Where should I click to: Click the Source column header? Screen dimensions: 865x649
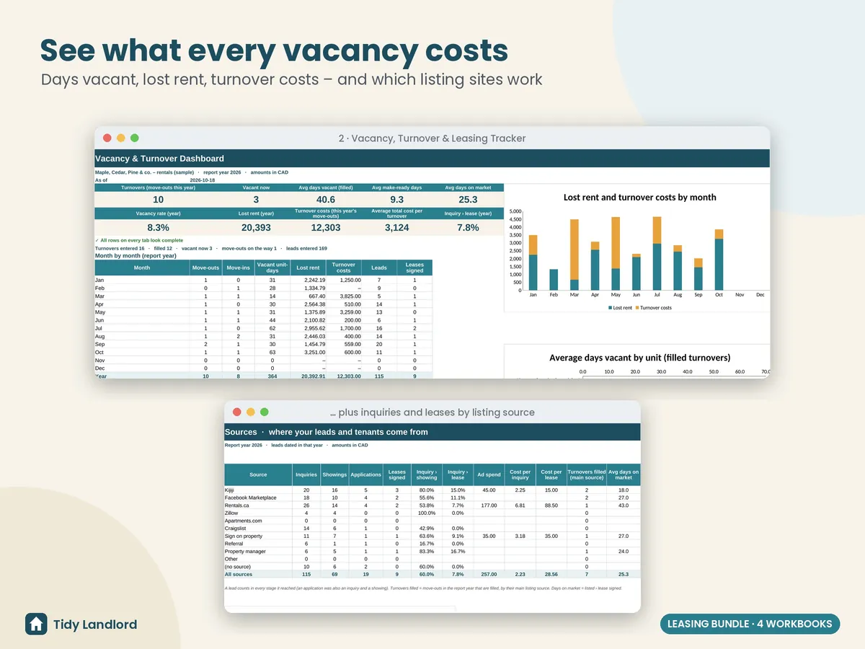[x=258, y=474]
